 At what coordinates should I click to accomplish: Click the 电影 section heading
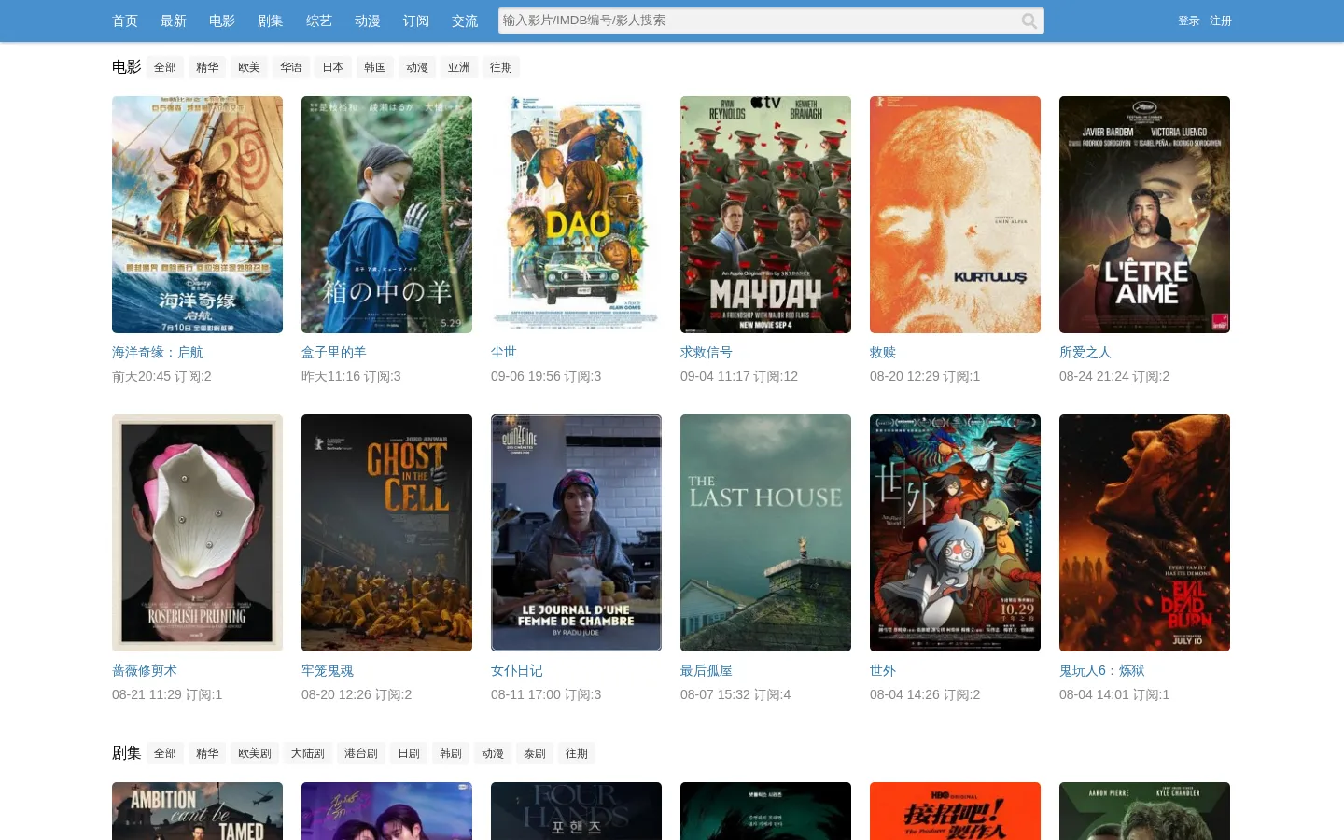click(x=127, y=67)
